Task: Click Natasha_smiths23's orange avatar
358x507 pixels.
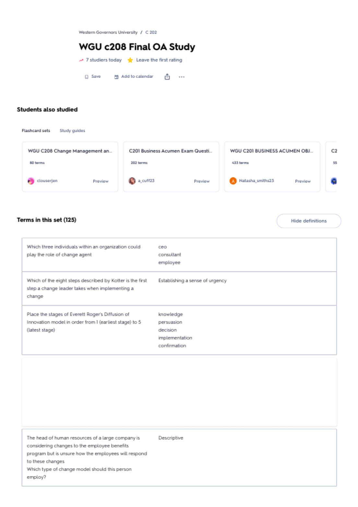Action: click(x=233, y=181)
